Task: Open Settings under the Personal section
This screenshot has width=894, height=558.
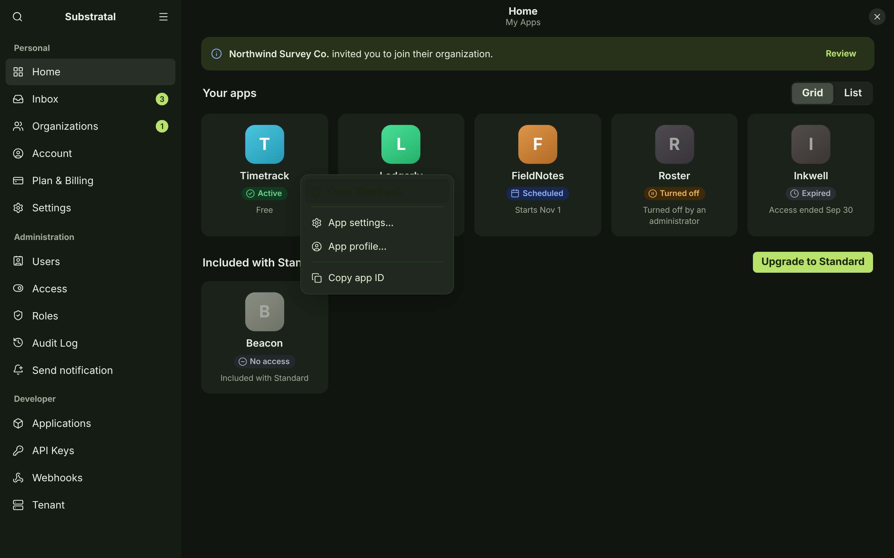Action: 90,208
